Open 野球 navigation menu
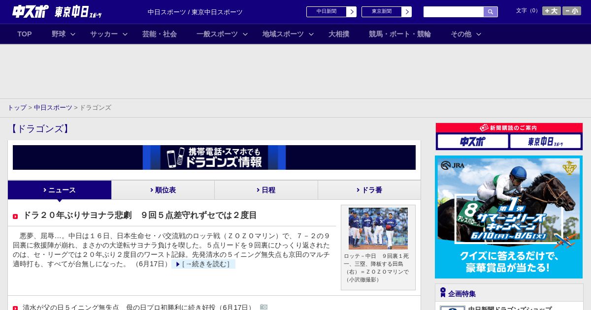 (x=59, y=34)
